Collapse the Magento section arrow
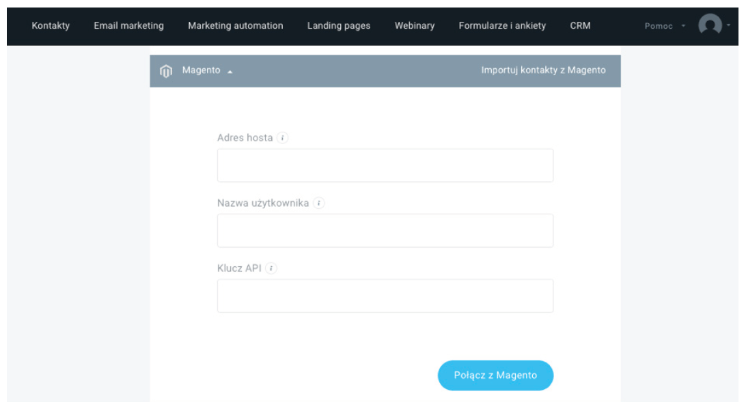 230,72
